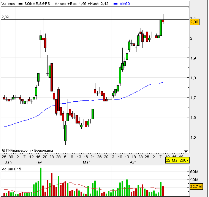Click the IT-Finance.com / Boursorama credit

pos(28,151)
